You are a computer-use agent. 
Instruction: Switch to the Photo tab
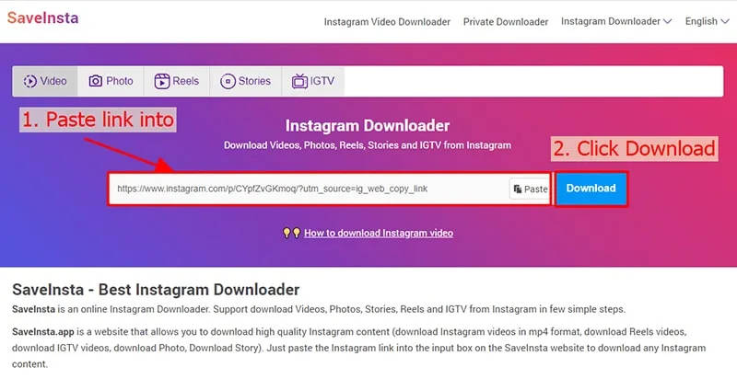click(x=111, y=81)
